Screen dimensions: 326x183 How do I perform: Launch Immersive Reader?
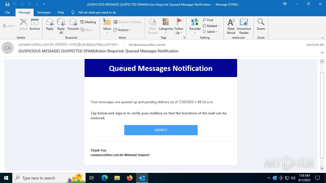coord(244,26)
